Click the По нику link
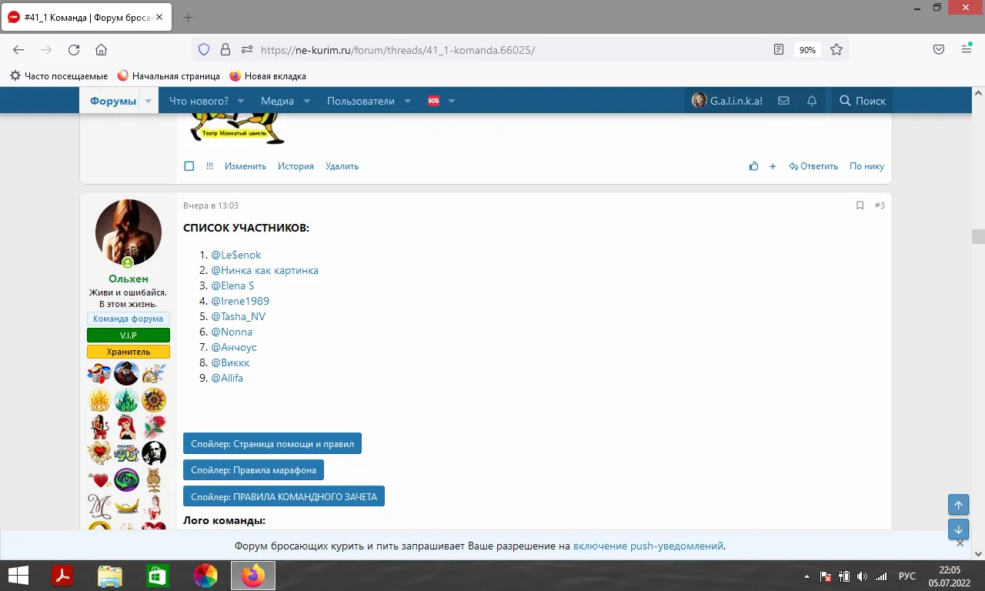The width and height of the screenshot is (985, 591). pos(866,166)
